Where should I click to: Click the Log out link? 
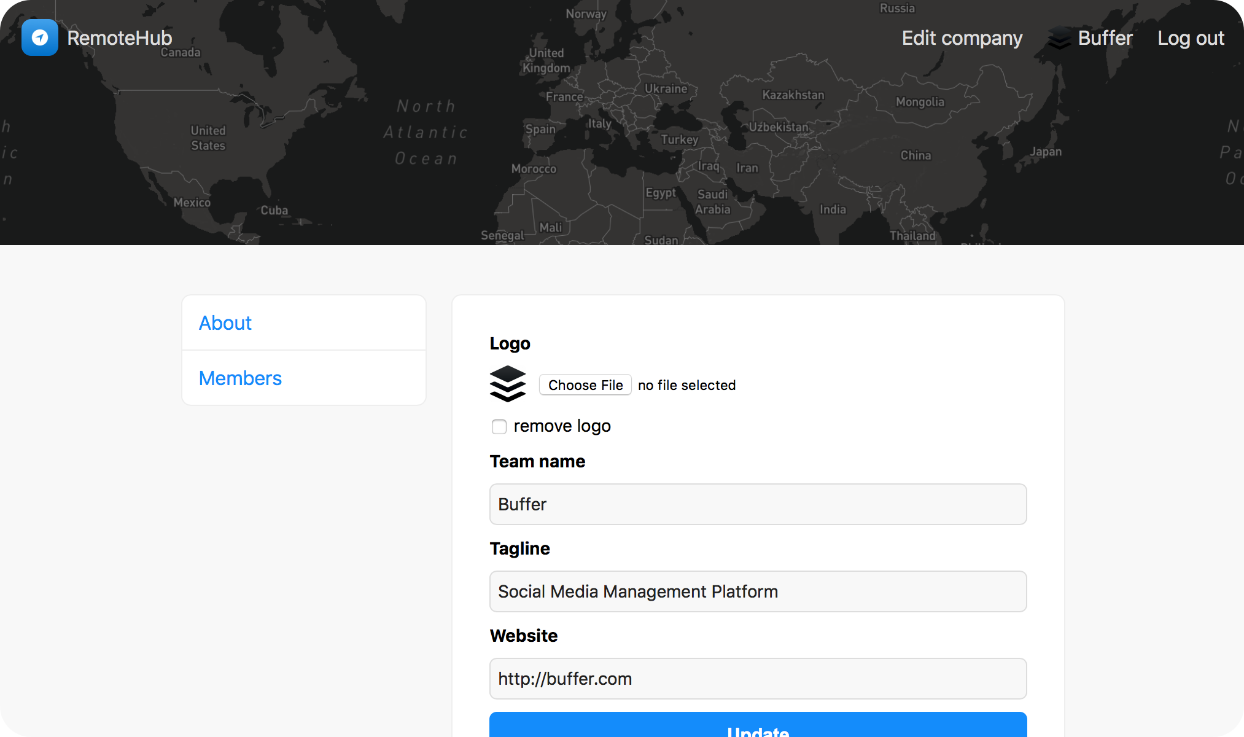(x=1190, y=38)
